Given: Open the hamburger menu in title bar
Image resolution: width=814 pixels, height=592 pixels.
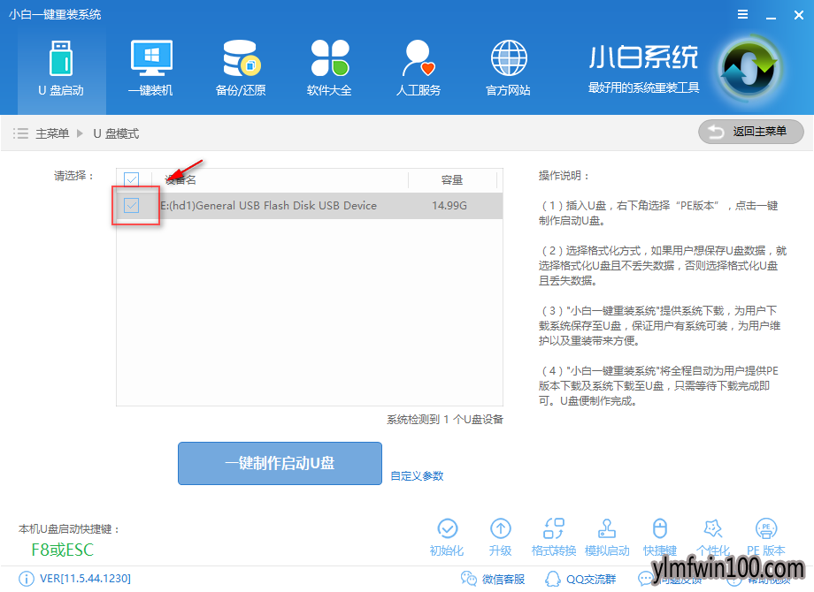Looking at the screenshot, I should click(x=743, y=14).
